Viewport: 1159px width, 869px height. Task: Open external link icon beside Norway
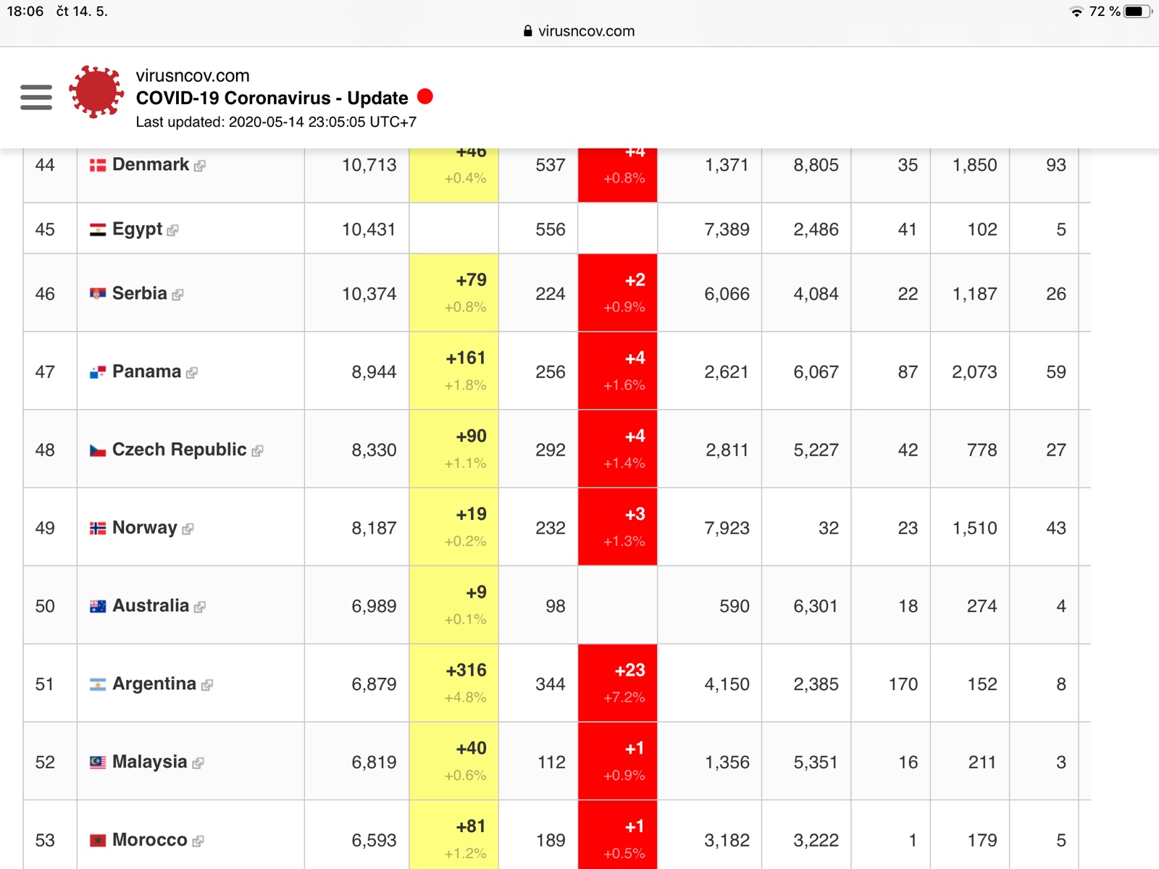pyautogui.click(x=188, y=529)
